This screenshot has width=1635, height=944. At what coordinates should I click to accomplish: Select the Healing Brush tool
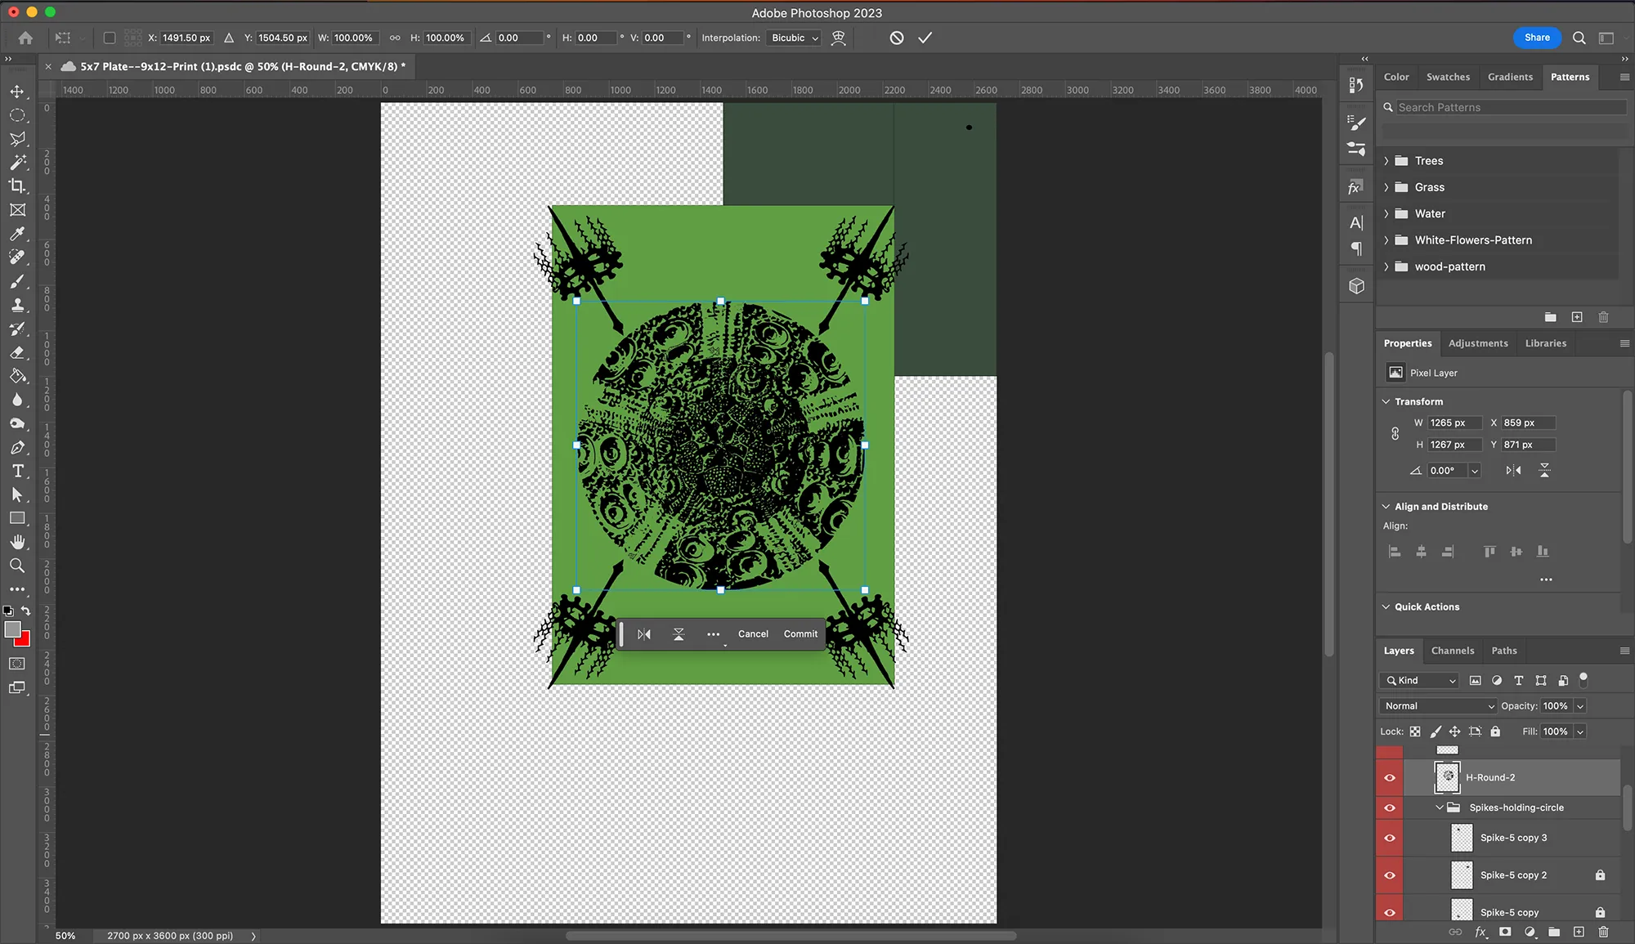pyautogui.click(x=17, y=257)
